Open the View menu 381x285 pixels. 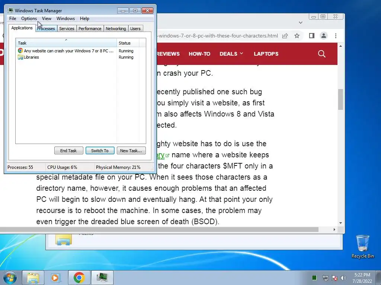pyautogui.click(x=47, y=19)
